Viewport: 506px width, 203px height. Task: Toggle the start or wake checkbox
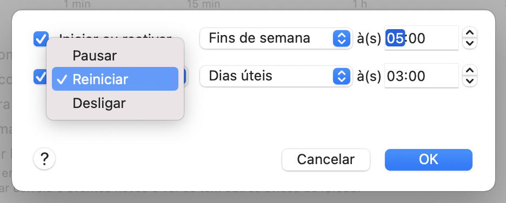coord(41,39)
